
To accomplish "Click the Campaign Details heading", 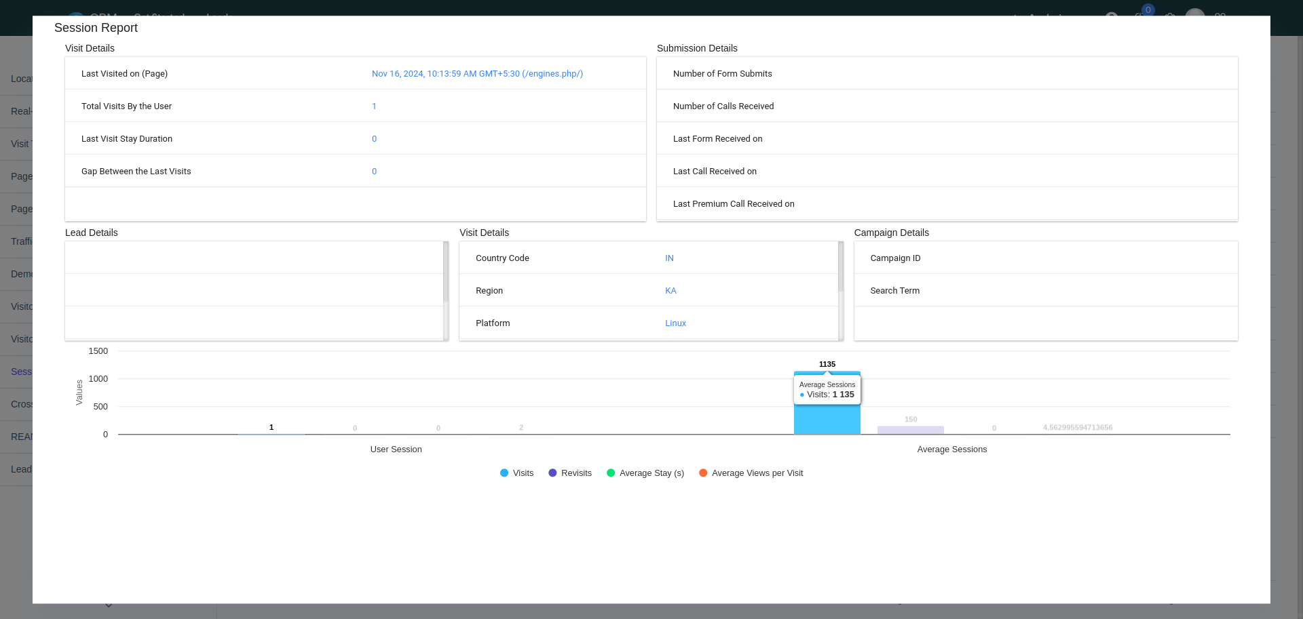I will (x=891, y=233).
